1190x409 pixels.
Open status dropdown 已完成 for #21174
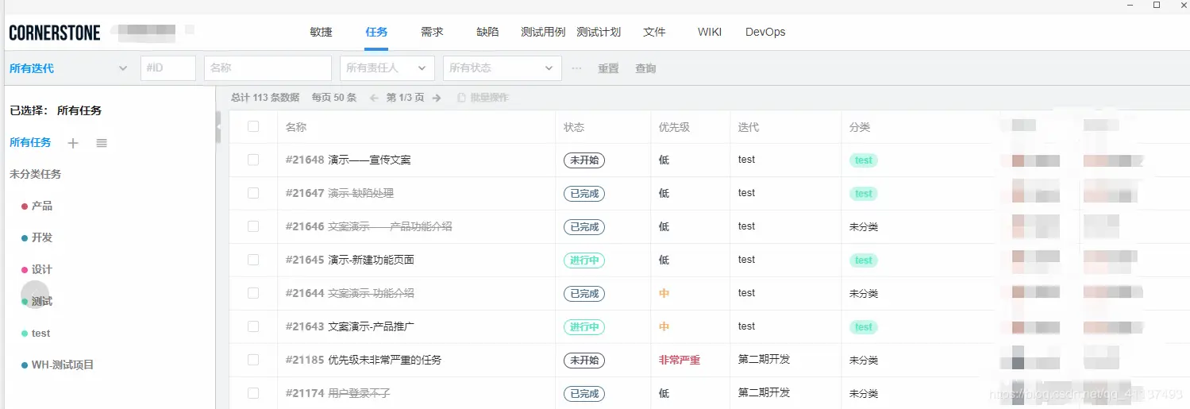[584, 393]
